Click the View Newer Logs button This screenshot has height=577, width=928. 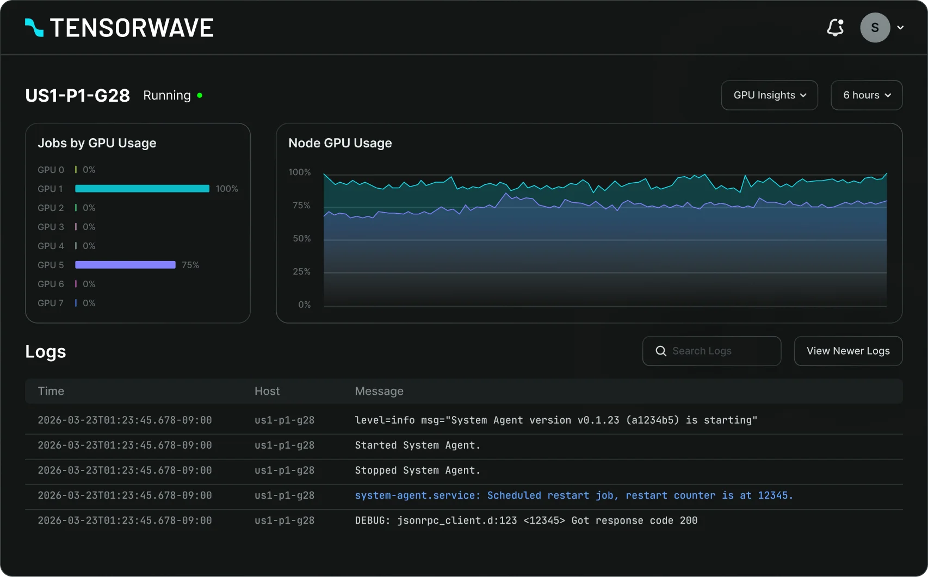(x=848, y=351)
